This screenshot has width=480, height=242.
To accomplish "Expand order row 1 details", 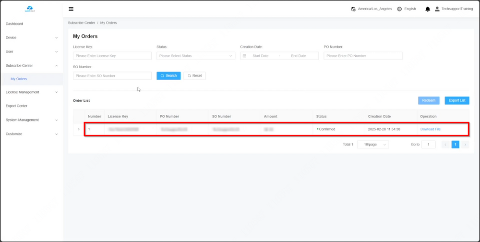I will click(x=79, y=129).
